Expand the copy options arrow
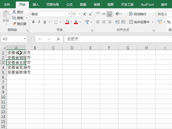Viewport: 172px width, 129px height. 26,18
